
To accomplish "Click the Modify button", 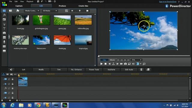I will pos(41,70).
